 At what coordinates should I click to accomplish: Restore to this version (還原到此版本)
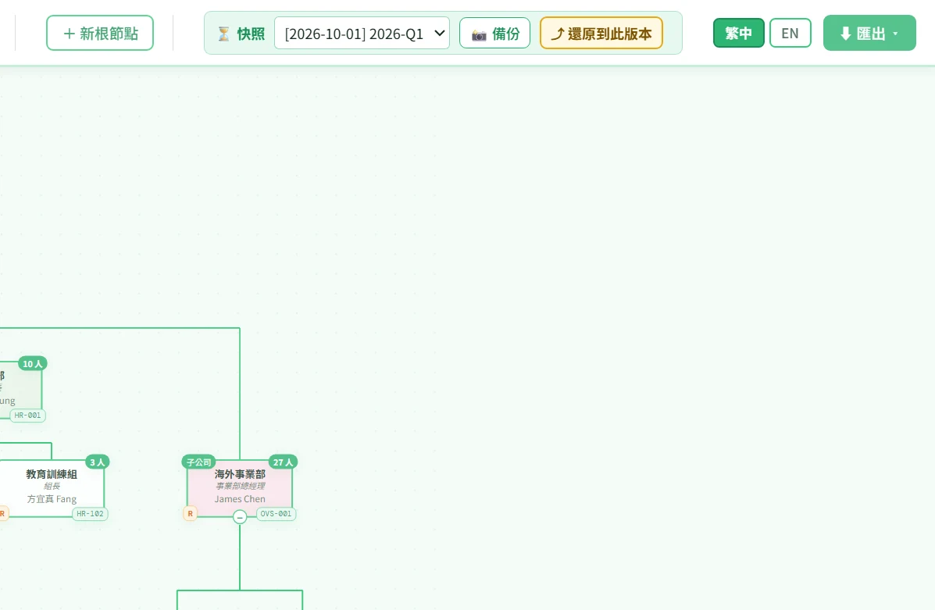click(x=601, y=34)
